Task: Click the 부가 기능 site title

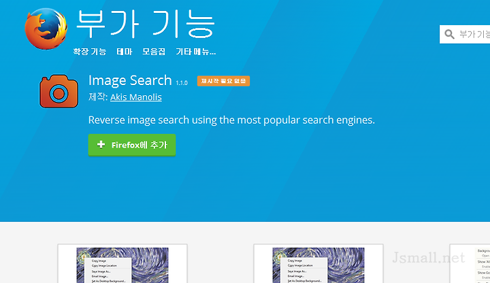Action: coord(146,24)
